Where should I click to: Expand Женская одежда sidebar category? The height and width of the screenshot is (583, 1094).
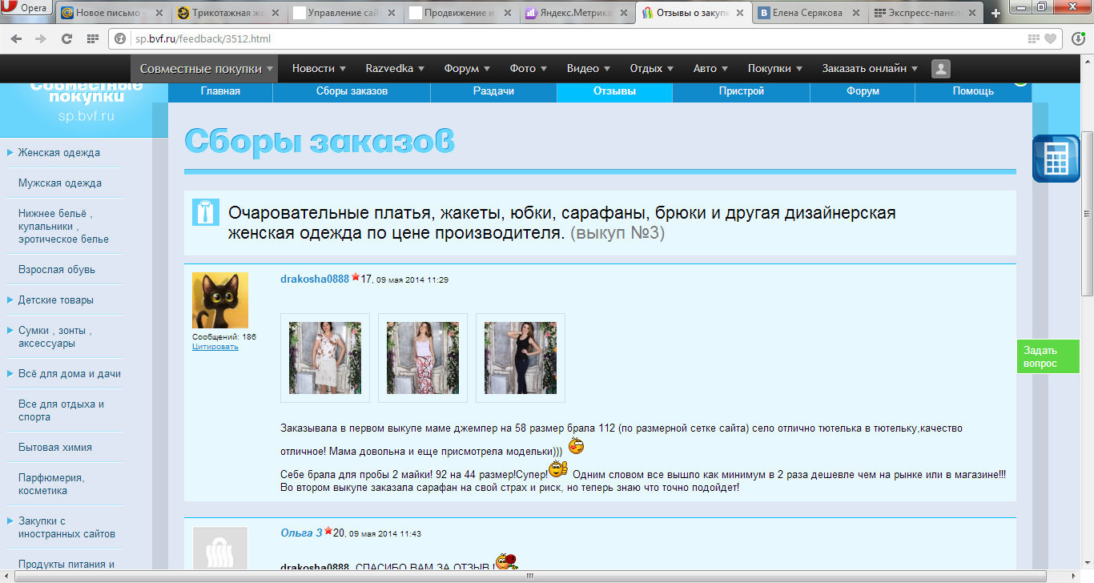tap(59, 153)
